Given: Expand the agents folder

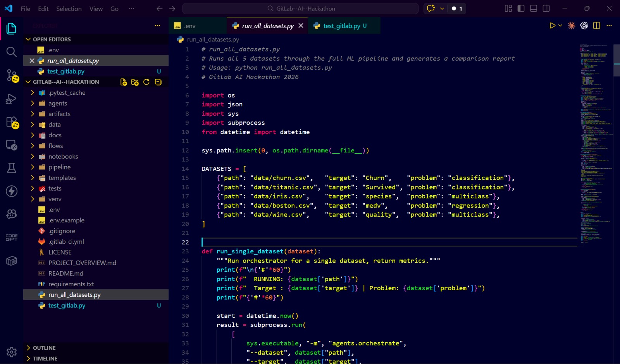Looking at the screenshot, I should click(x=58, y=103).
